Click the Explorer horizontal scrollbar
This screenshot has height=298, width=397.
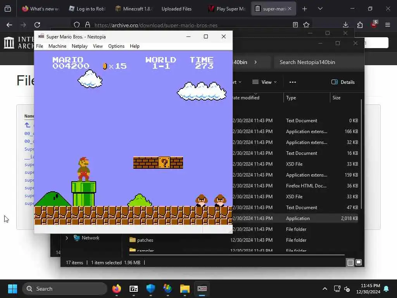[237, 255]
